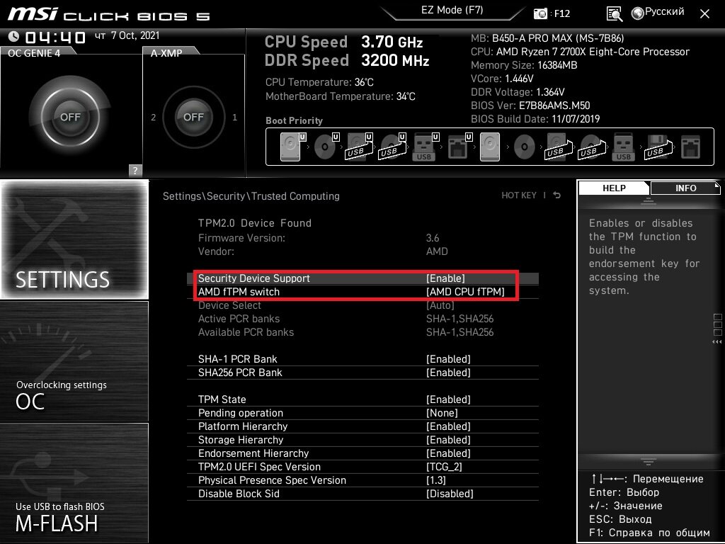This screenshot has width=725, height=544.
Task: Click the BIOS clock 04:40
Action: pos(55,37)
